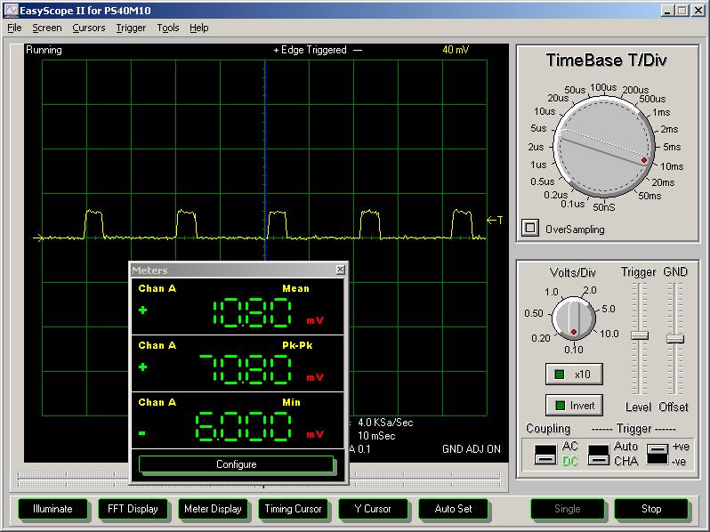The height and width of the screenshot is (532, 710).
Task: Flip the +ve/-ve trigger polarity switch
Action: click(657, 454)
